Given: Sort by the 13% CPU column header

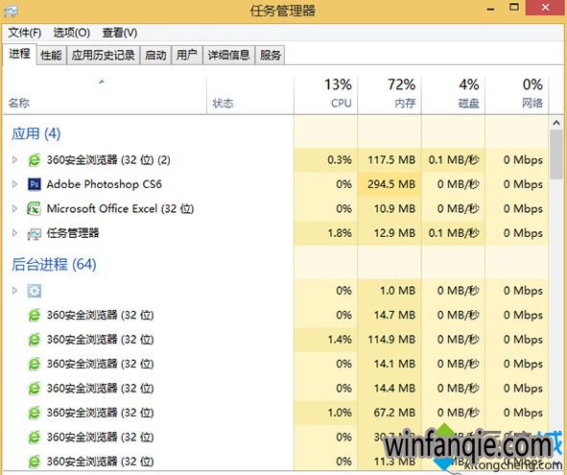Looking at the screenshot, I should (x=326, y=96).
